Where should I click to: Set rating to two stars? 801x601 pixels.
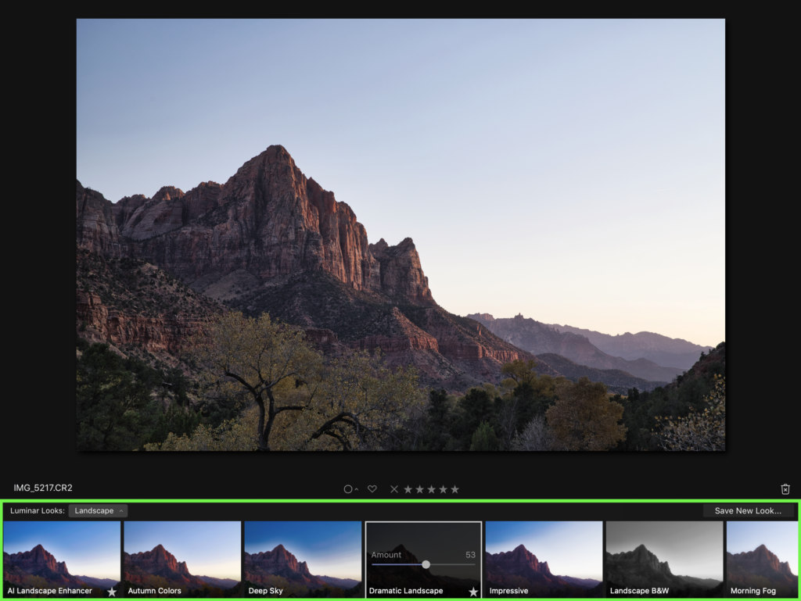coord(420,488)
